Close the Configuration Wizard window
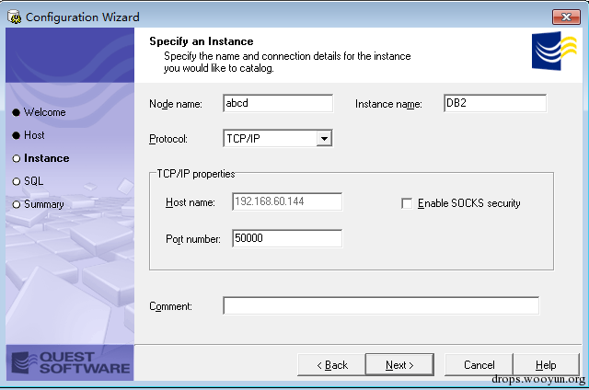This screenshot has height=390, width=589. 564,17
